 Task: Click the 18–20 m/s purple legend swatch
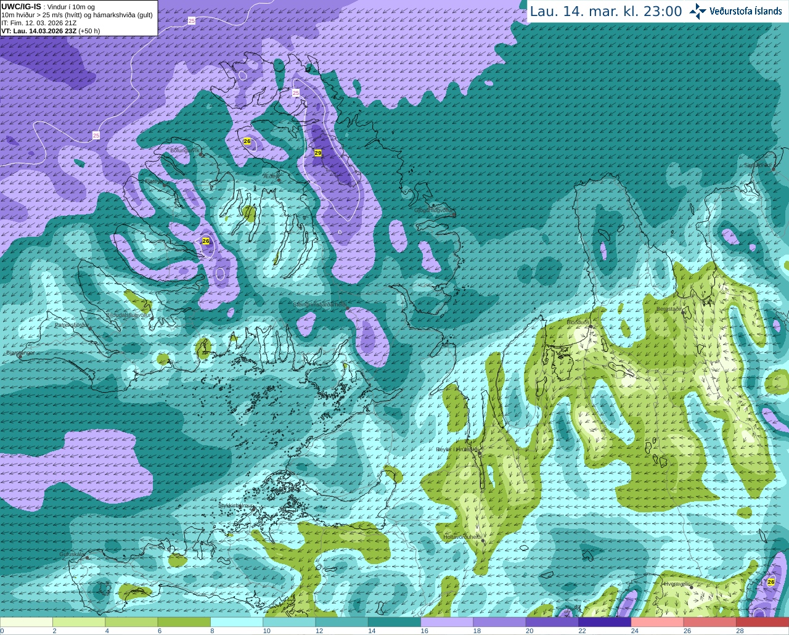pyautogui.click(x=500, y=622)
